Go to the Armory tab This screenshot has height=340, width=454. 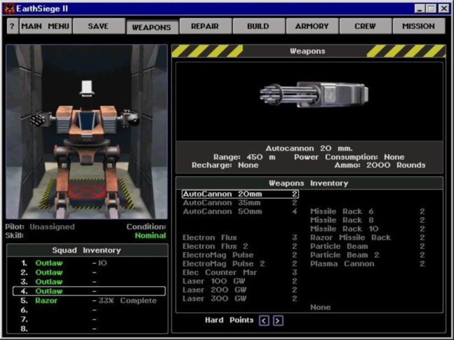click(x=312, y=26)
